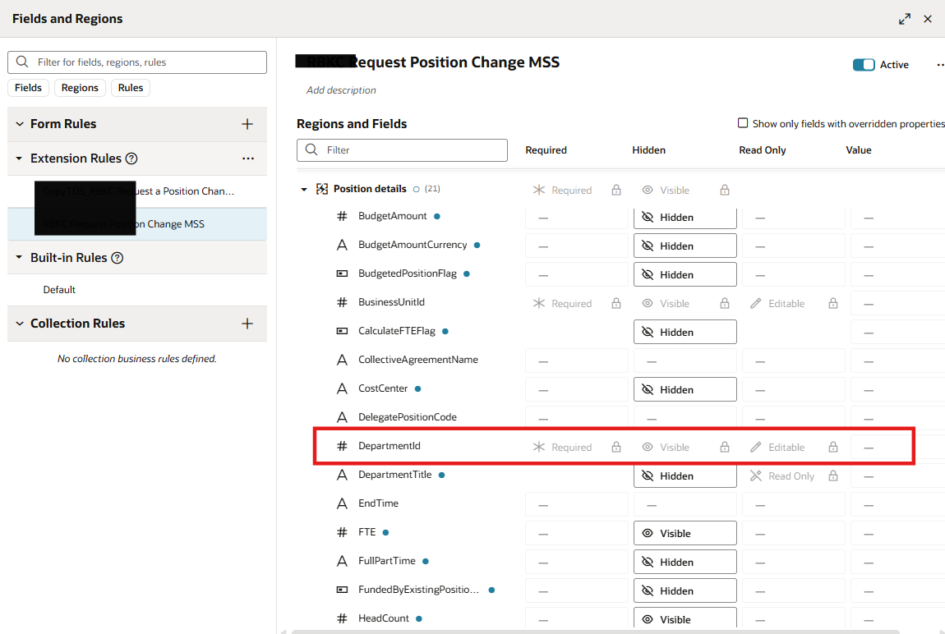Toggle the Active switch off
This screenshot has height=634, width=945.
point(864,64)
